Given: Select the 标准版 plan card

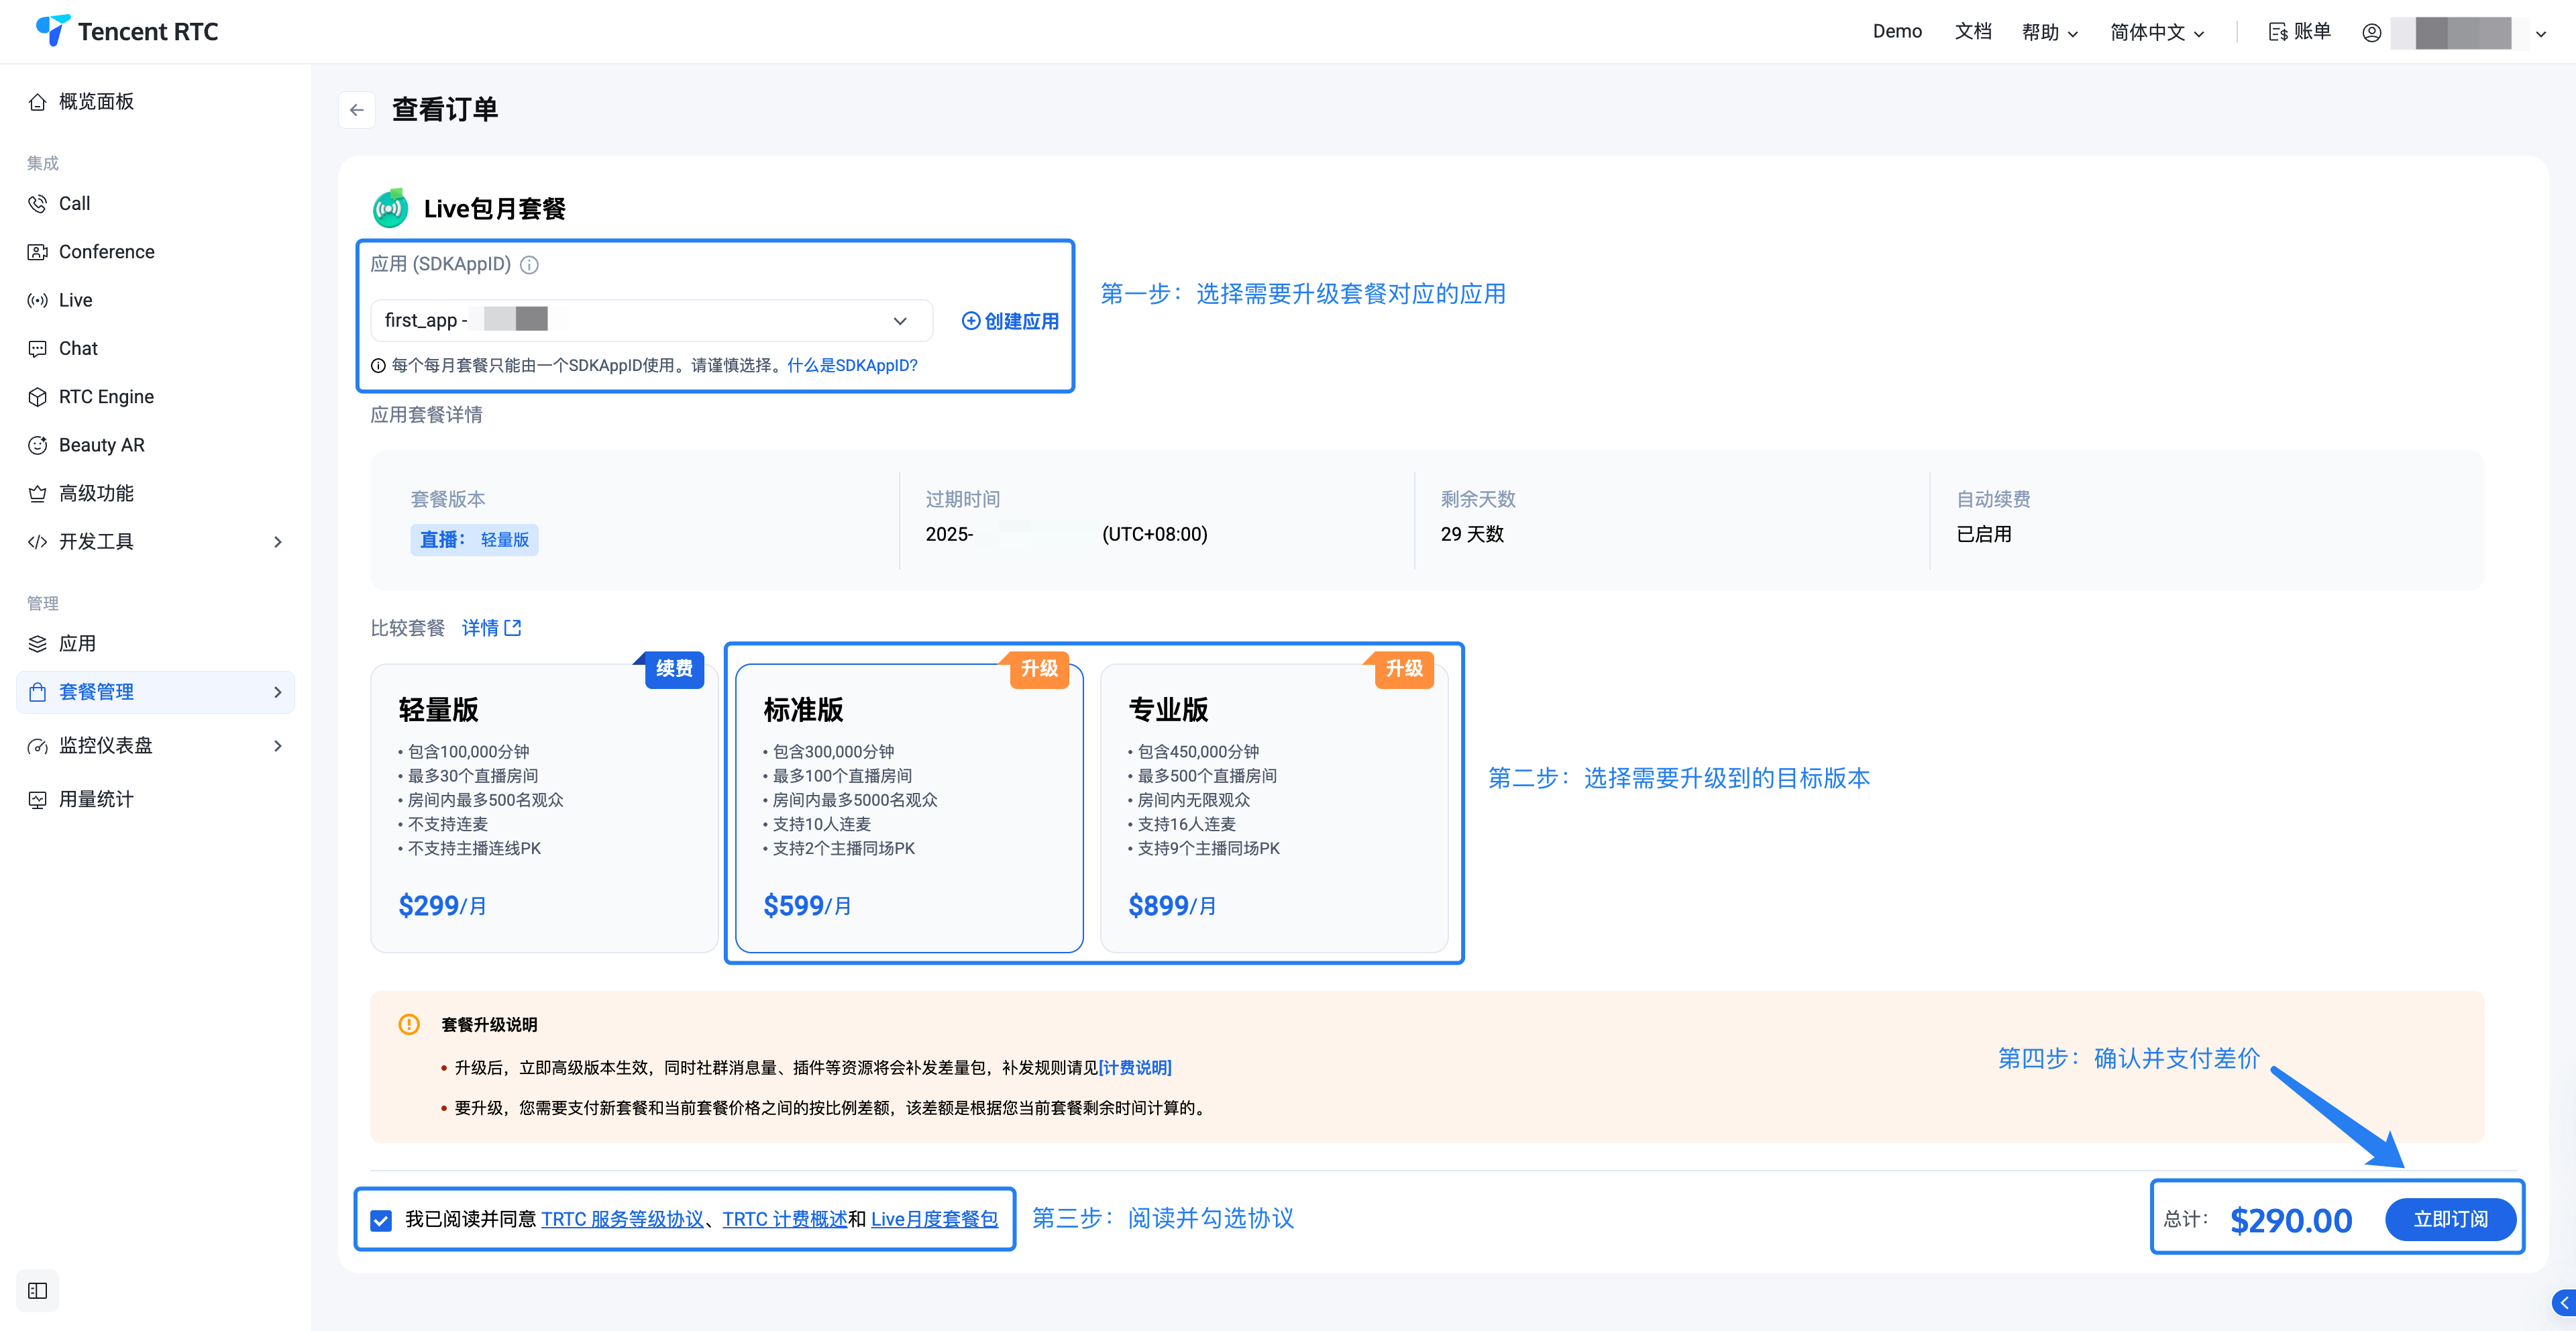Looking at the screenshot, I should click(908, 808).
